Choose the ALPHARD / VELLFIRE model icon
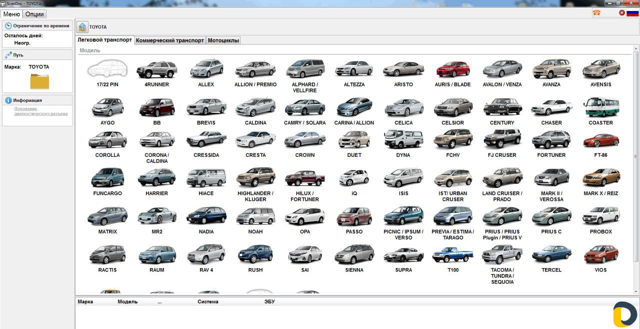The image size is (640, 329). click(x=305, y=69)
